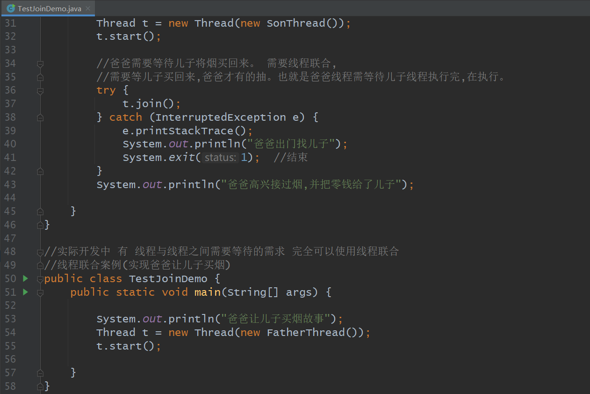590x394 pixels.
Task: Collapse the comment block at line 34
Action: 40,64
